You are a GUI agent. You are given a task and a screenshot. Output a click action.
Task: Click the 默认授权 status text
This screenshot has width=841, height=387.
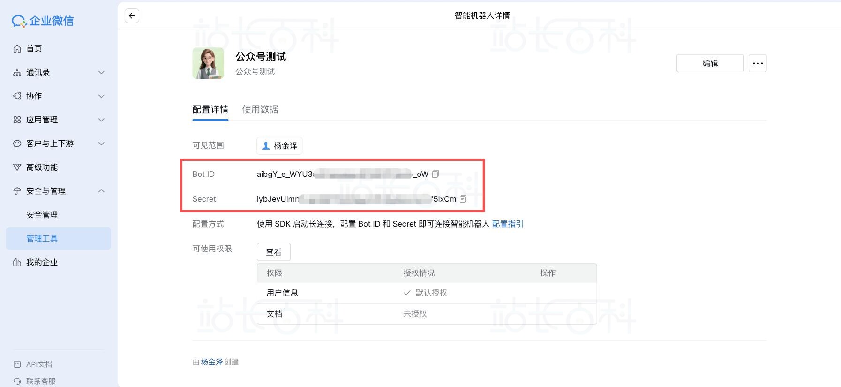(x=431, y=293)
